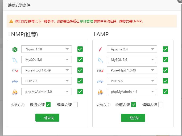Screen dimensions: 182x136
Task: Open Pure-Ftpd 1.0.49 dropdown in LNMP
Action: coord(47,70)
